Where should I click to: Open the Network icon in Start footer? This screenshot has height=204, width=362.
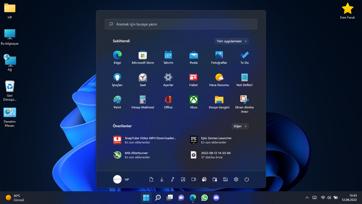point(204,179)
